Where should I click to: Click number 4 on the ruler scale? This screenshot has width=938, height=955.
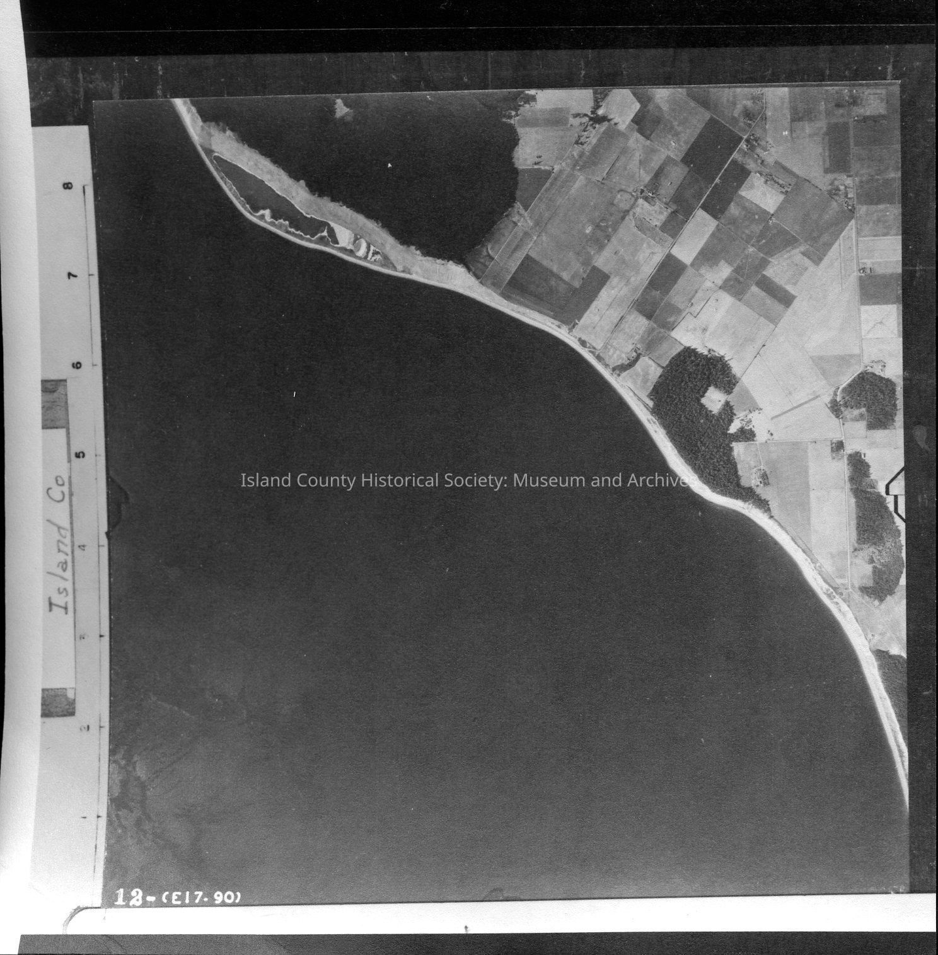click(x=83, y=545)
